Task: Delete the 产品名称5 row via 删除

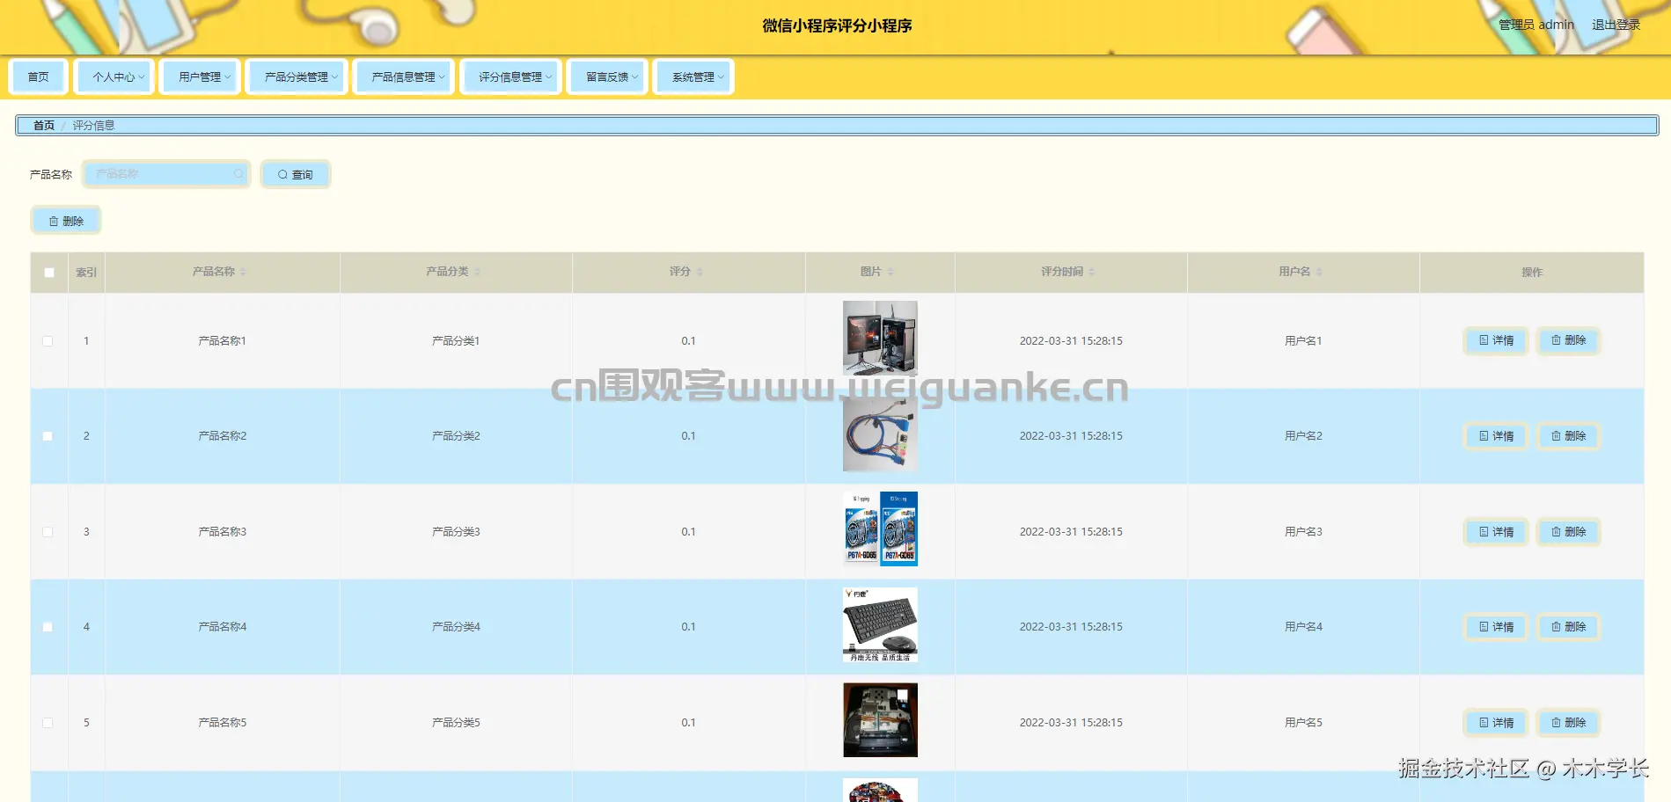Action: tap(1568, 723)
